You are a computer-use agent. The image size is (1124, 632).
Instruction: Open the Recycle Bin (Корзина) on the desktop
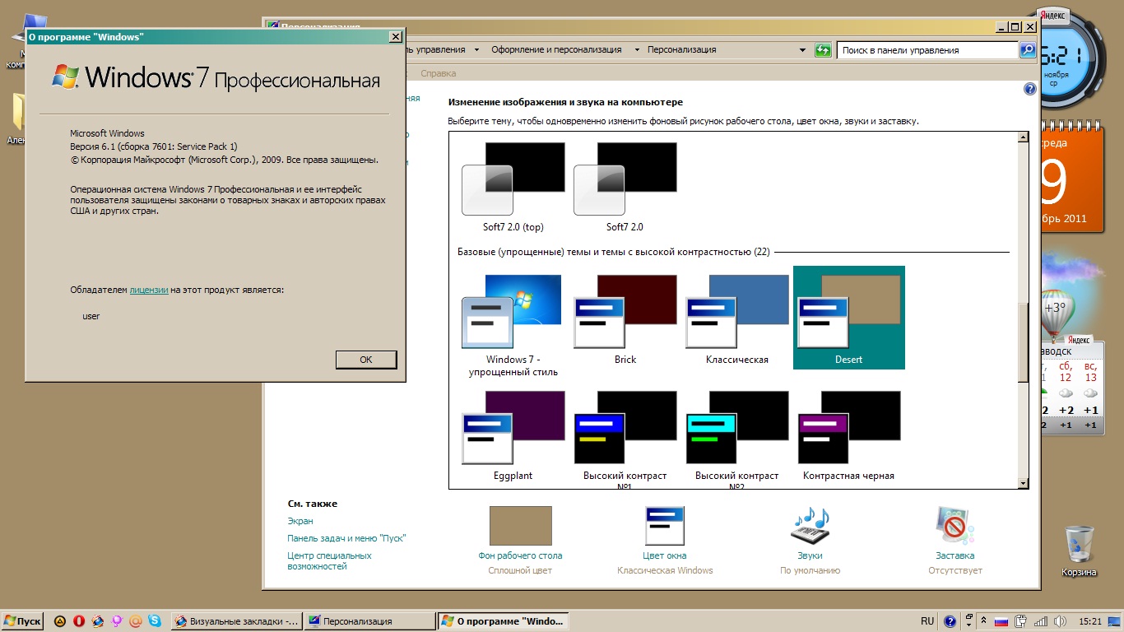coord(1079,551)
